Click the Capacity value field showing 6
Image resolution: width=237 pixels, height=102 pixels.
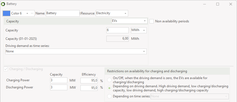(x=118, y=30)
